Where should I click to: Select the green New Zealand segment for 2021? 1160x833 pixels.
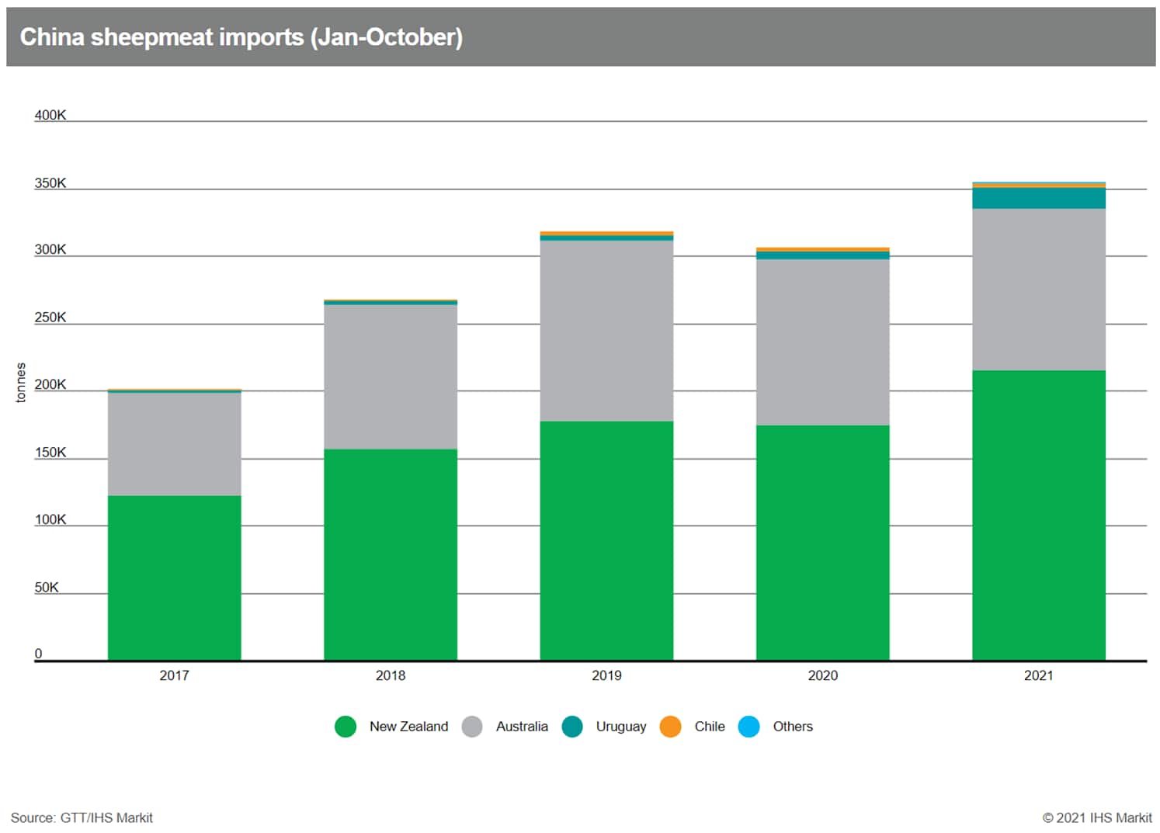[1038, 515]
